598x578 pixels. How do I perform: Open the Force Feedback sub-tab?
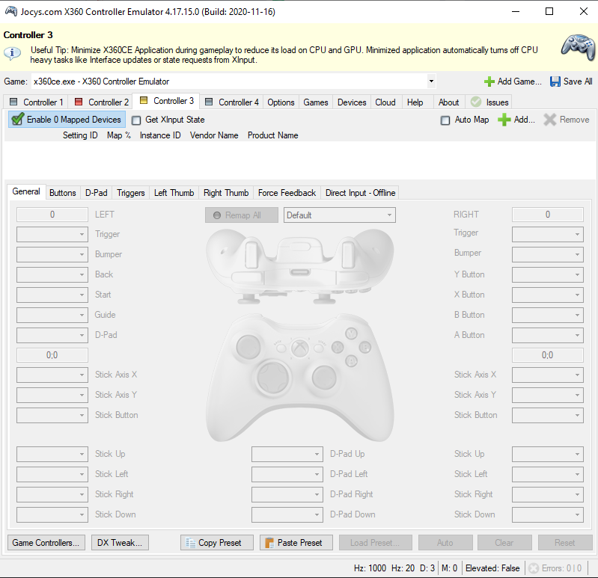pos(287,193)
